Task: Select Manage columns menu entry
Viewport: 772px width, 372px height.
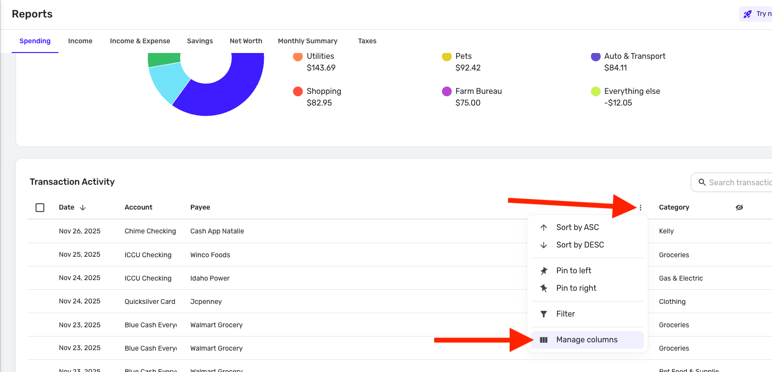Action: (588, 340)
